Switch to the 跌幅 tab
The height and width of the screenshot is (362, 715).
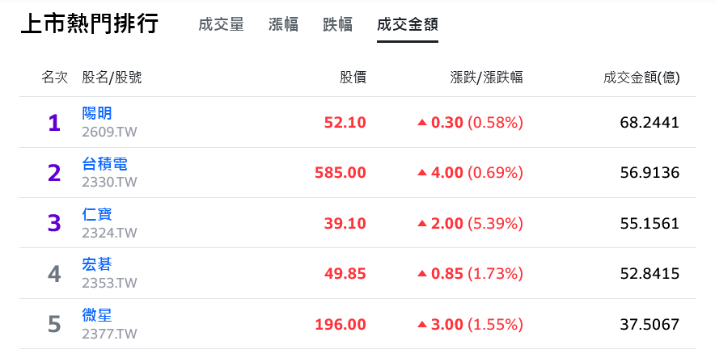337,24
